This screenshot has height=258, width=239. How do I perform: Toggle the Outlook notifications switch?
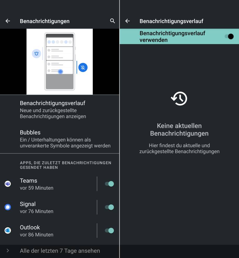coord(109,231)
